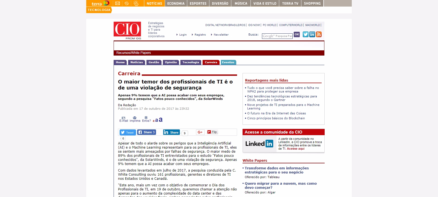Viewport: 438px width, 197px height.
Task: Set largest font size 'a'
Action: click(x=161, y=120)
